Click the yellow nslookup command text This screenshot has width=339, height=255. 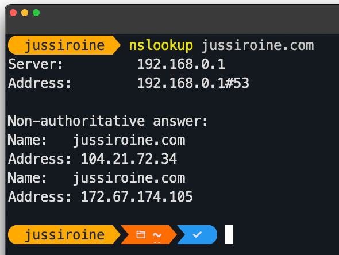pos(161,45)
